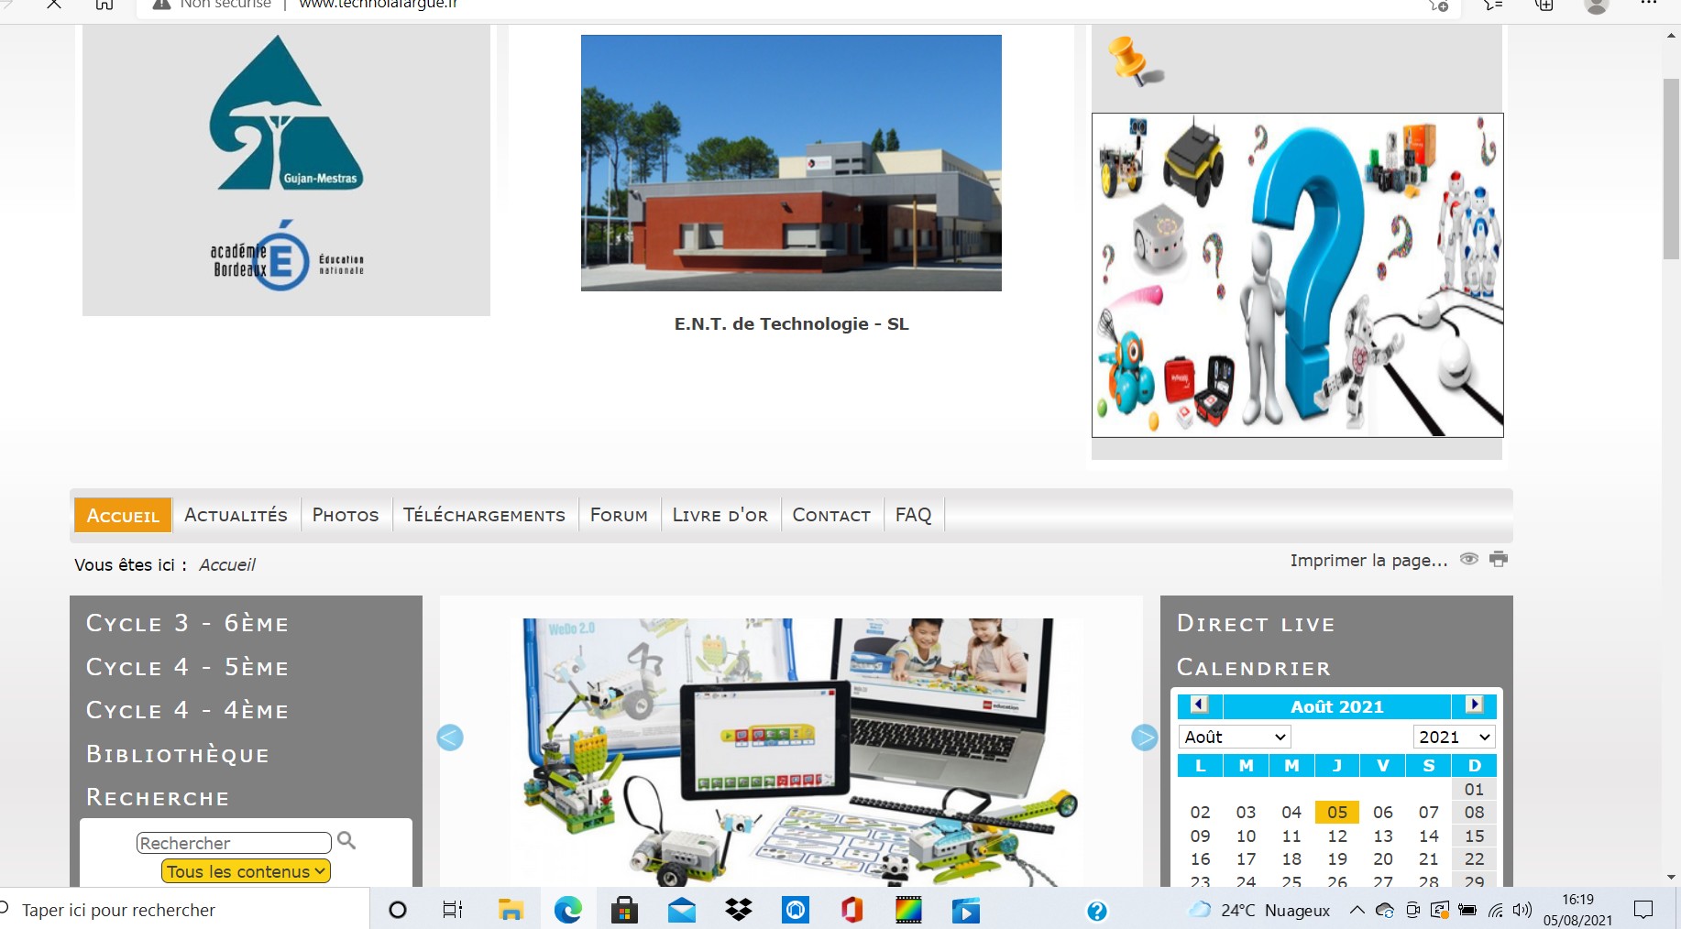Open File Explorer from taskbar
The width and height of the screenshot is (1681, 929).
click(511, 910)
